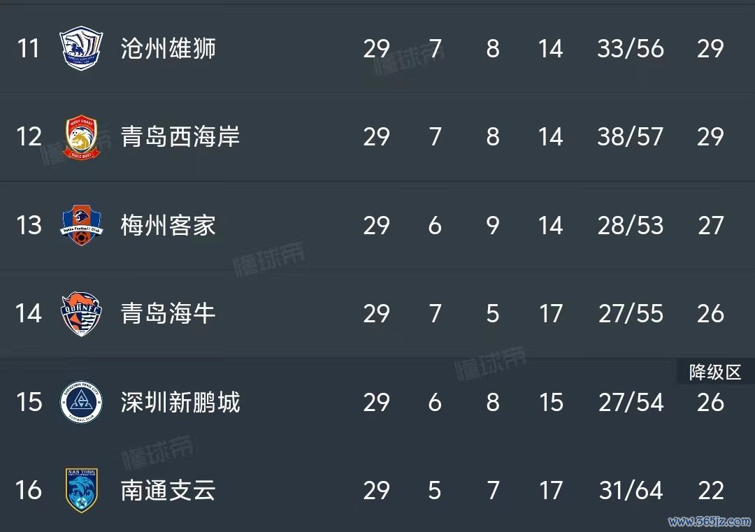Click the Meizhou Hakka (梅州客家) badge
Viewport: 755px width, 532px height.
(81, 225)
